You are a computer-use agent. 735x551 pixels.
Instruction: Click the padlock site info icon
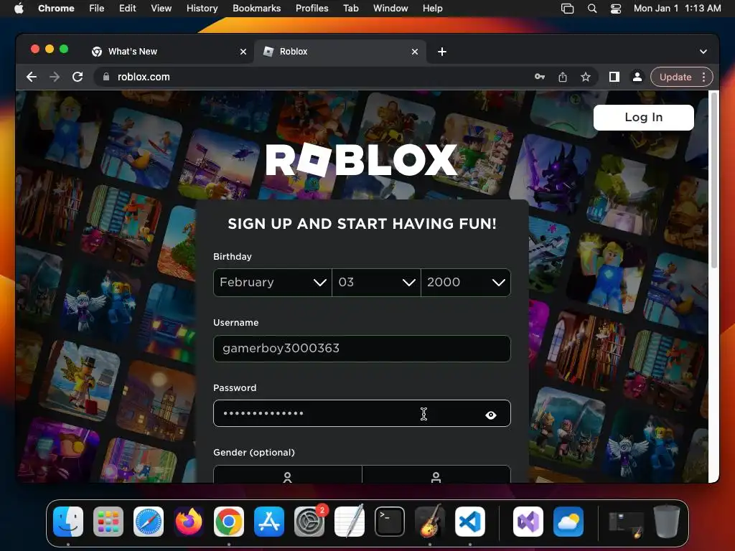tap(106, 77)
